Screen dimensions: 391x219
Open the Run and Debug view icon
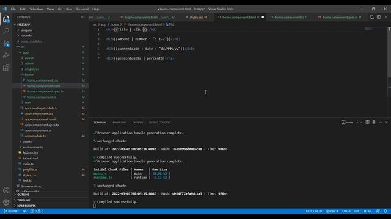click(x=6, y=55)
